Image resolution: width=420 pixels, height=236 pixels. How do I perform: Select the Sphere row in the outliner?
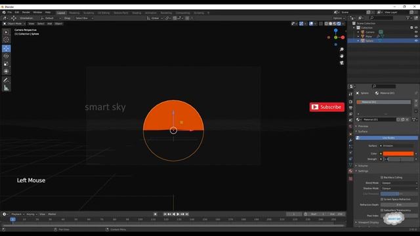pos(383,41)
